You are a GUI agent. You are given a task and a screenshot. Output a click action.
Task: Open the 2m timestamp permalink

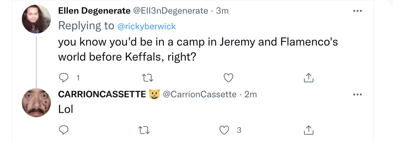[251, 94]
